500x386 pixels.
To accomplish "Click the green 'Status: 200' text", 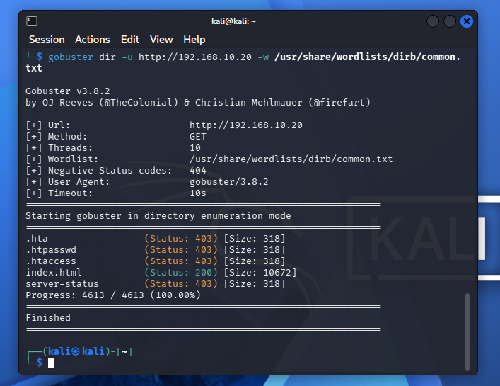I will 181,273.
